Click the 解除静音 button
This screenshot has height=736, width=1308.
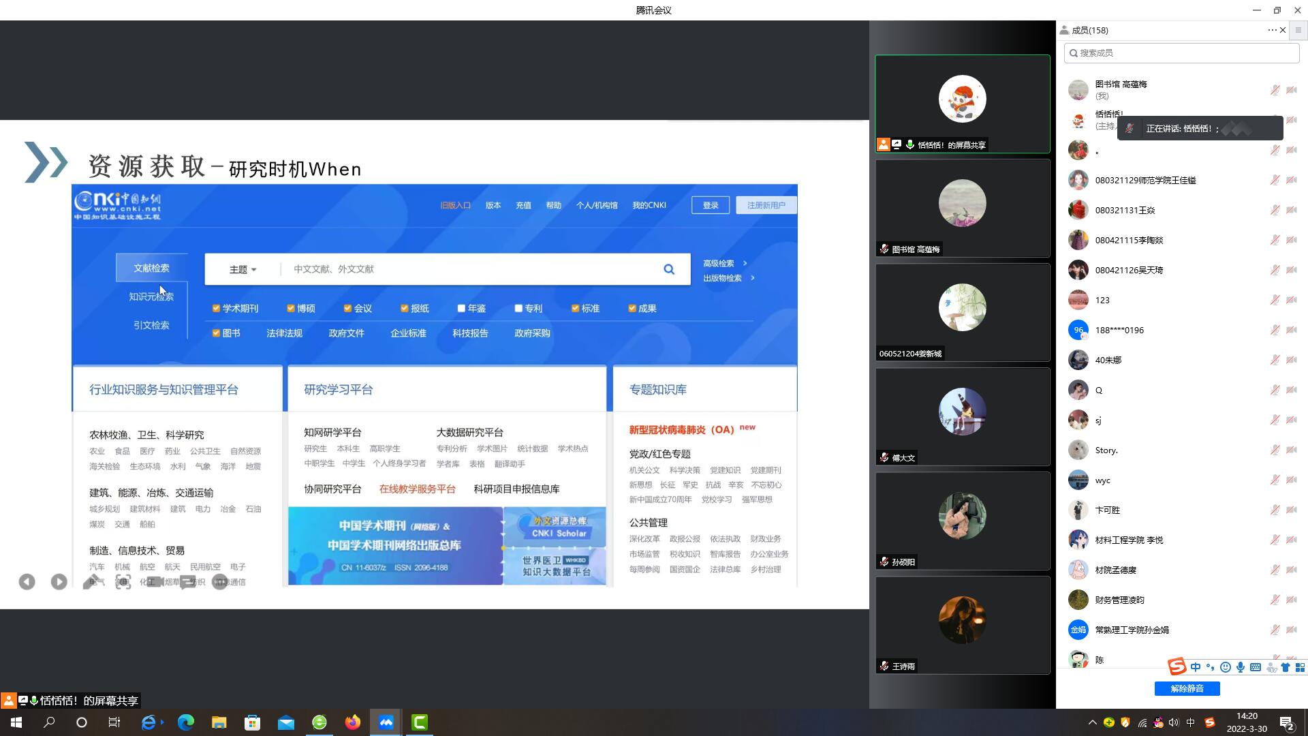[x=1187, y=688]
